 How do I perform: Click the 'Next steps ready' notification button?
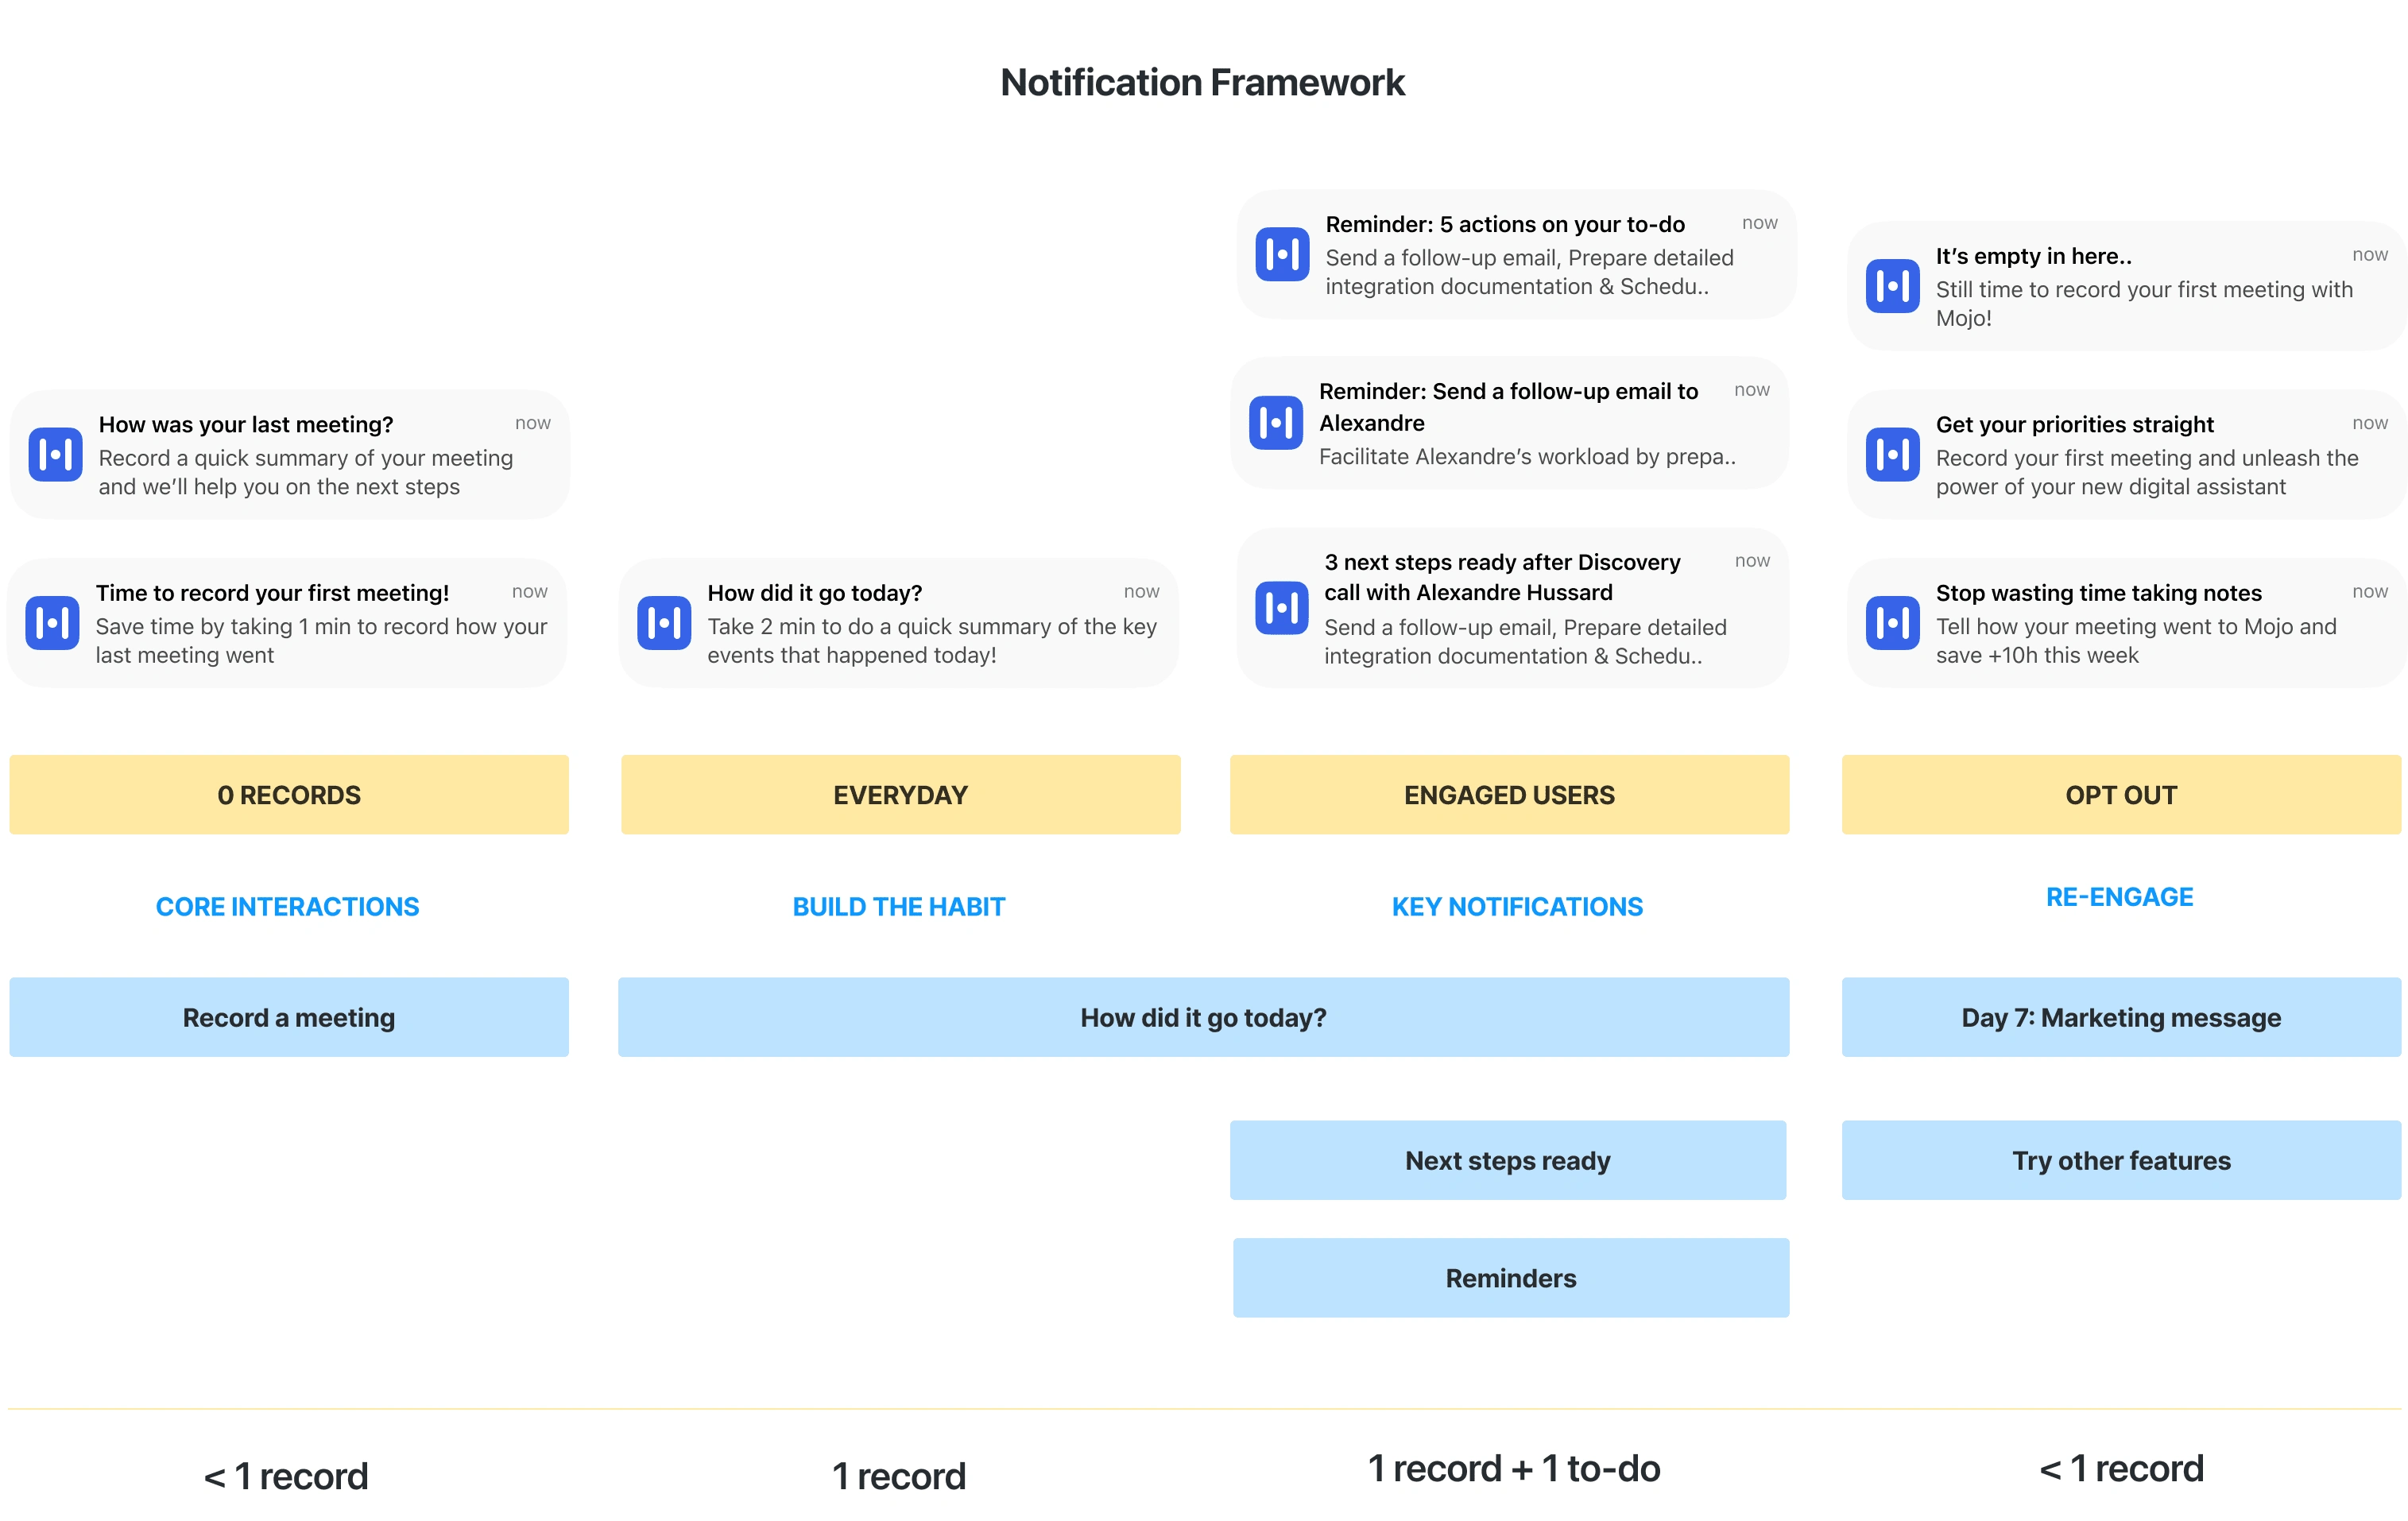pos(1509,1160)
